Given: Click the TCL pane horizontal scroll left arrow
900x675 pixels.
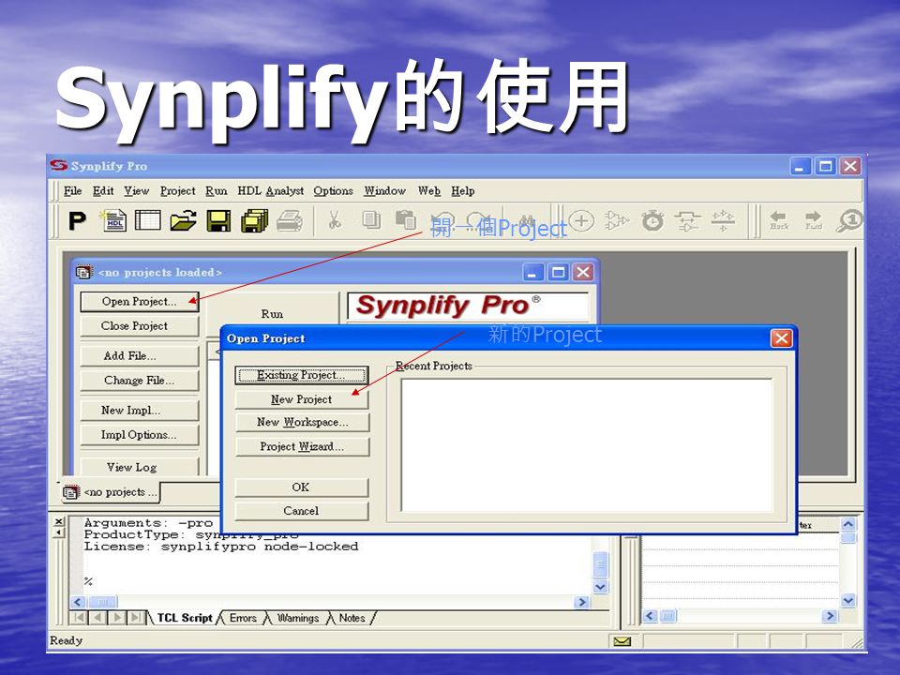Looking at the screenshot, I should [78, 602].
